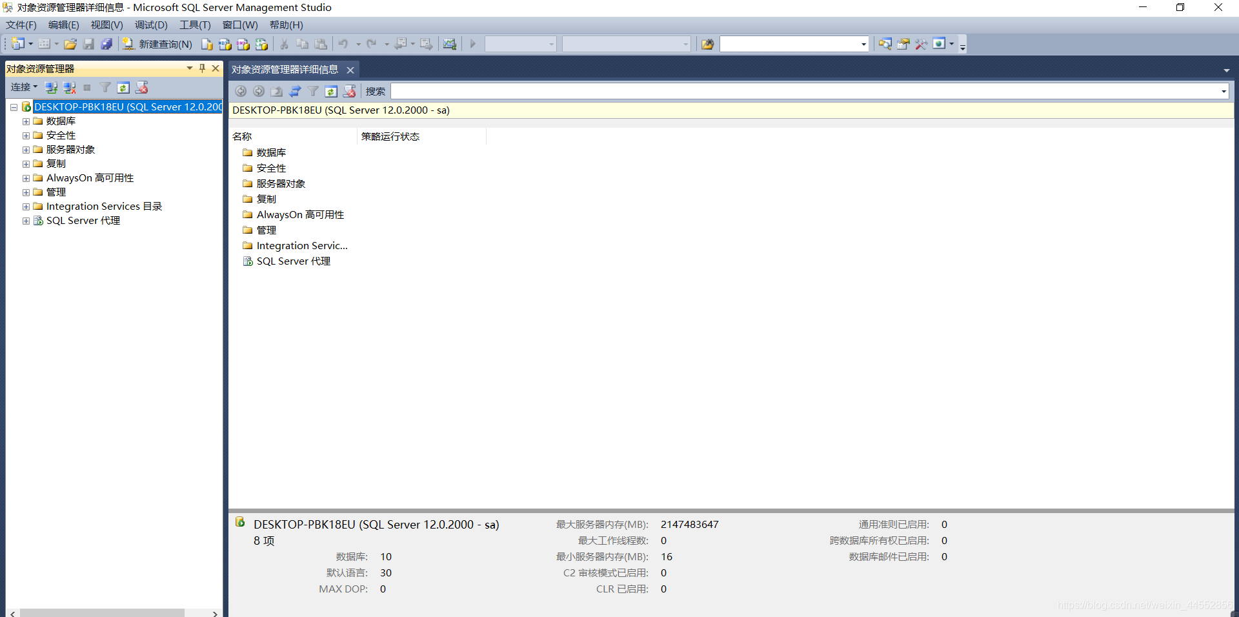Image resolution: width=1239 pixels, height=617 pixels.
Task: Click the Undo arrow icon
Action: point(343,44)
